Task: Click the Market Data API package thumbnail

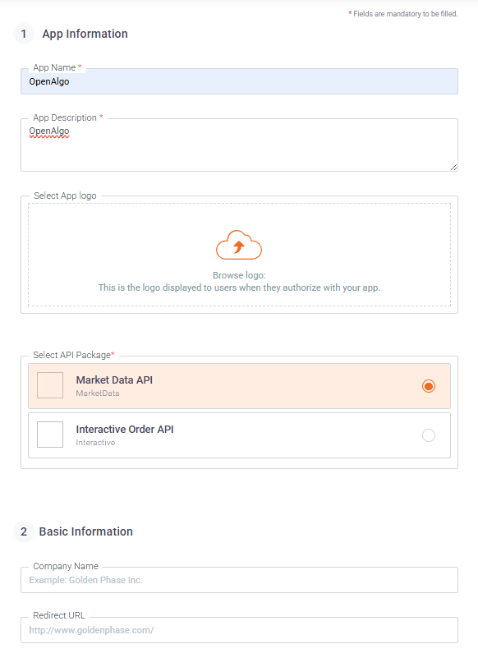Action: click(x=50, y=385)
